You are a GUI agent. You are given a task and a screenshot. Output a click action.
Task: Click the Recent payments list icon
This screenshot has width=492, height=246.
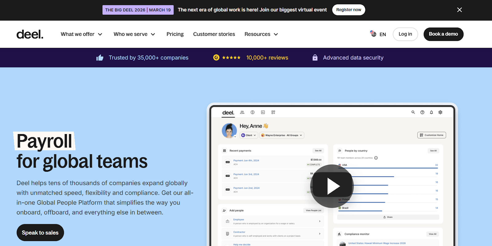point(224,151)
